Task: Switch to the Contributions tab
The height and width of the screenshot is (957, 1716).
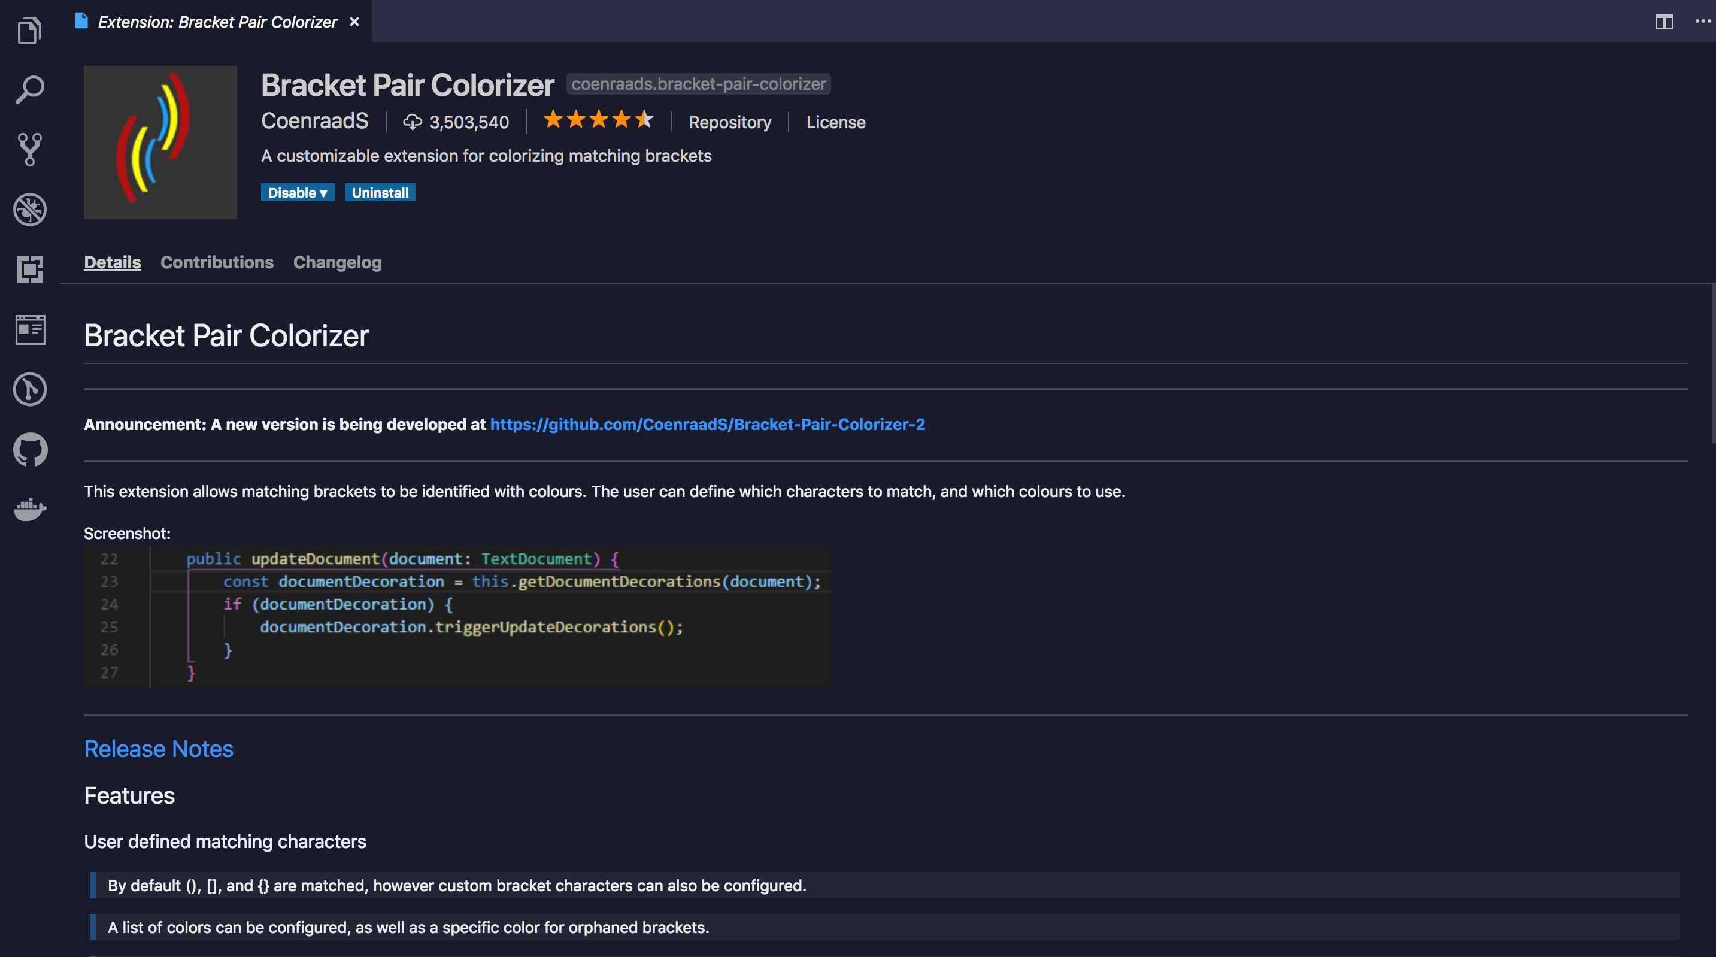Action: pos(217,262)
